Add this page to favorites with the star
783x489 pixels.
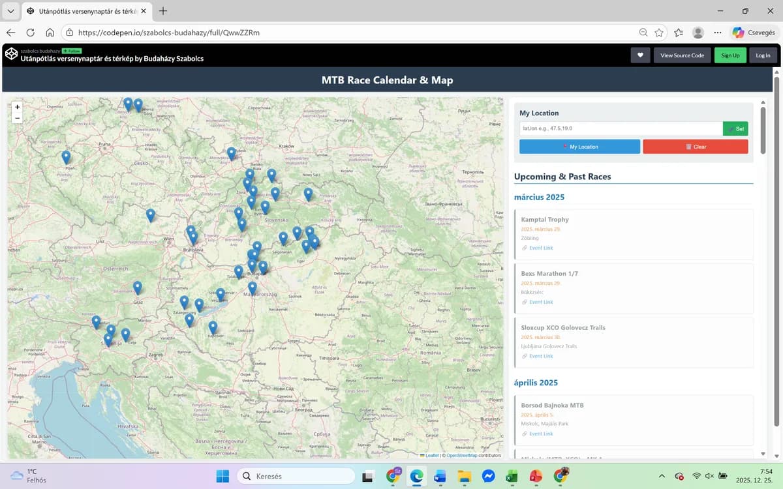click(659, 32)
